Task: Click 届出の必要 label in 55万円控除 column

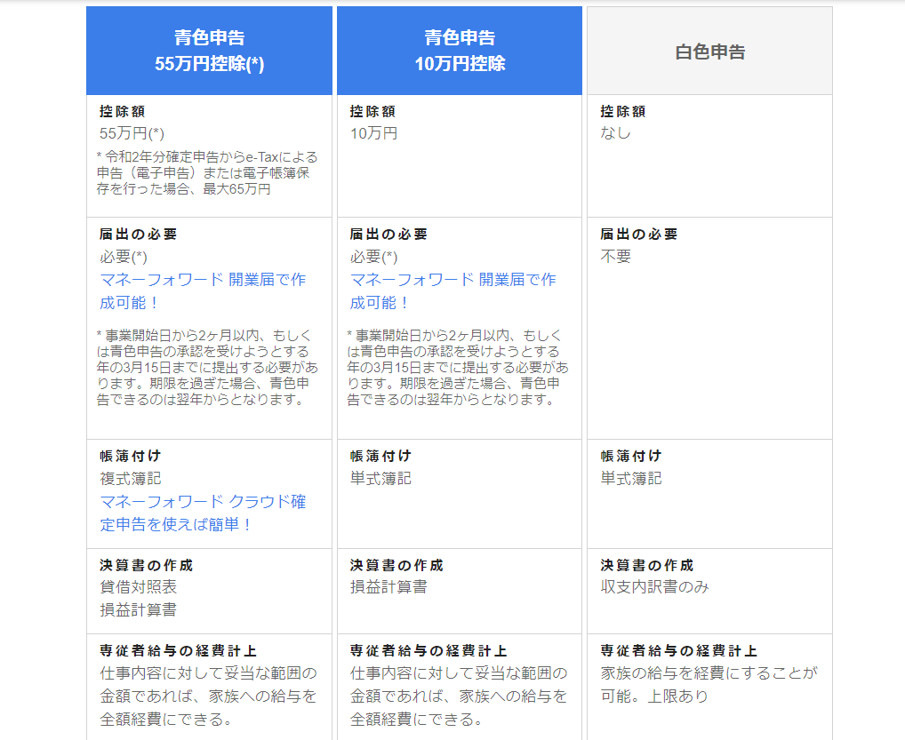Action: click(138, 235)
